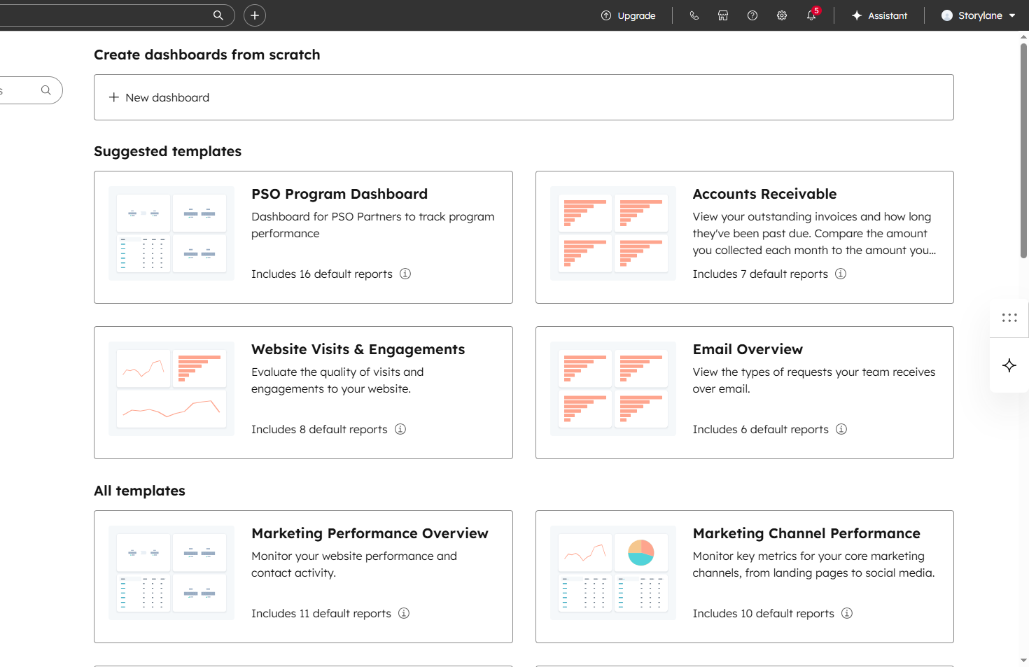Screen dimensions: 1029x667
Task: Click the sparkle icon on right side panel
Action: click(x=1009, y=365)
